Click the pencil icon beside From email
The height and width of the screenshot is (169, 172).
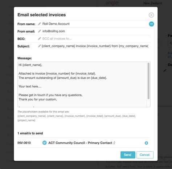[40, 31]
